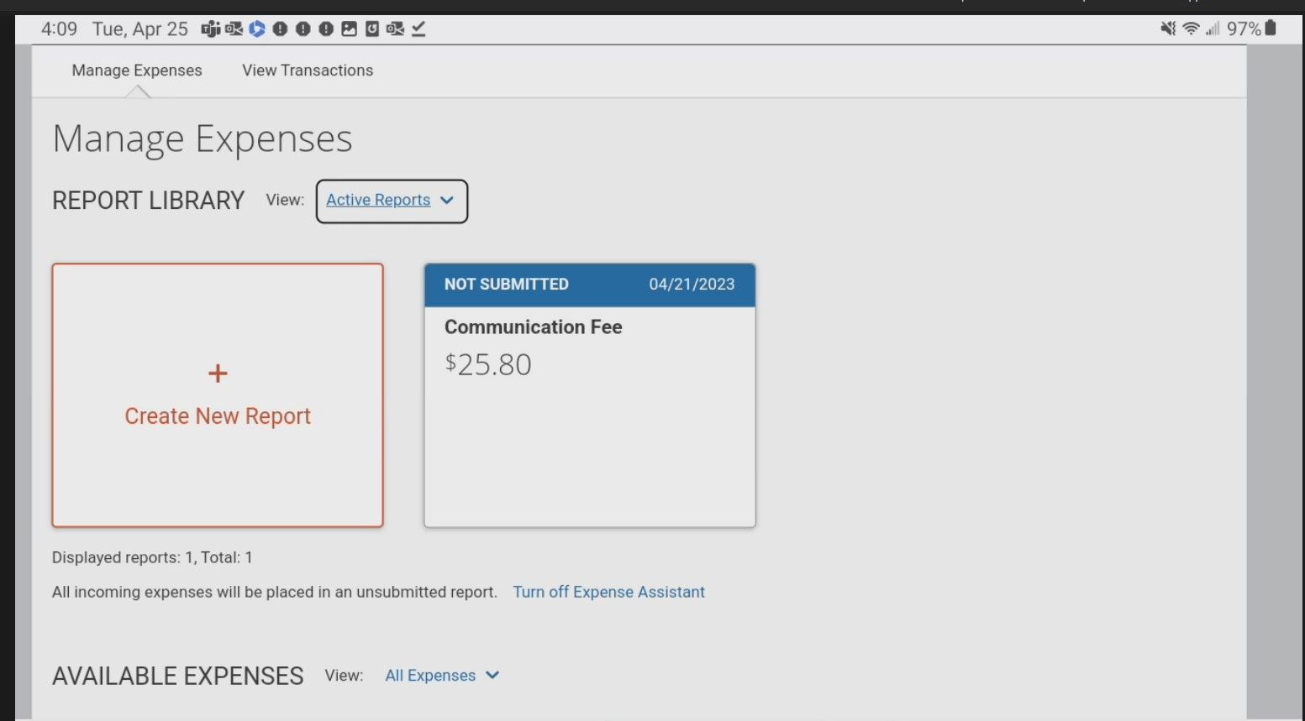Click the NOT SUBMITTED report header
1305x721 pixels.
506,285
